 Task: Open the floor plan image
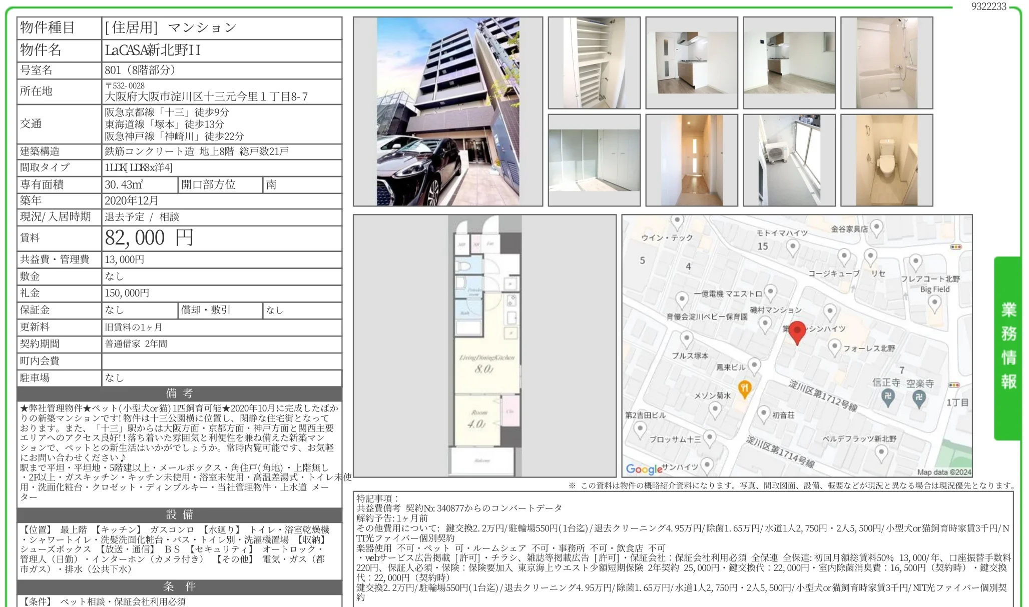pyautogui.click(x=484, y=345)
